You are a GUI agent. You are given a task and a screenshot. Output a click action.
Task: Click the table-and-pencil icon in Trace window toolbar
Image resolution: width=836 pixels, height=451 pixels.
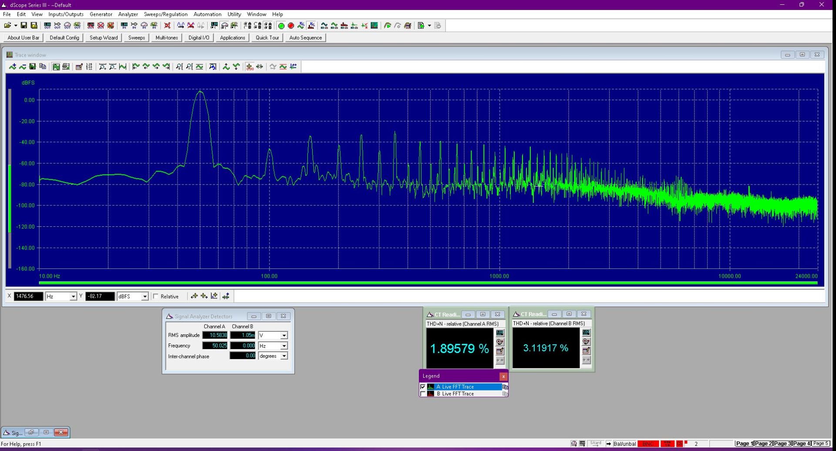pos(79,67)
